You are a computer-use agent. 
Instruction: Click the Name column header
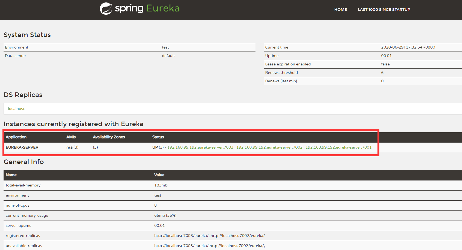point(11,175)
